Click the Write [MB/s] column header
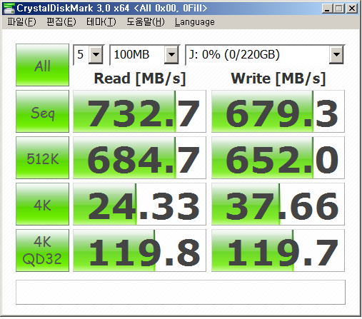Screen dimensions: 362x319 click(x=278, y=79)
